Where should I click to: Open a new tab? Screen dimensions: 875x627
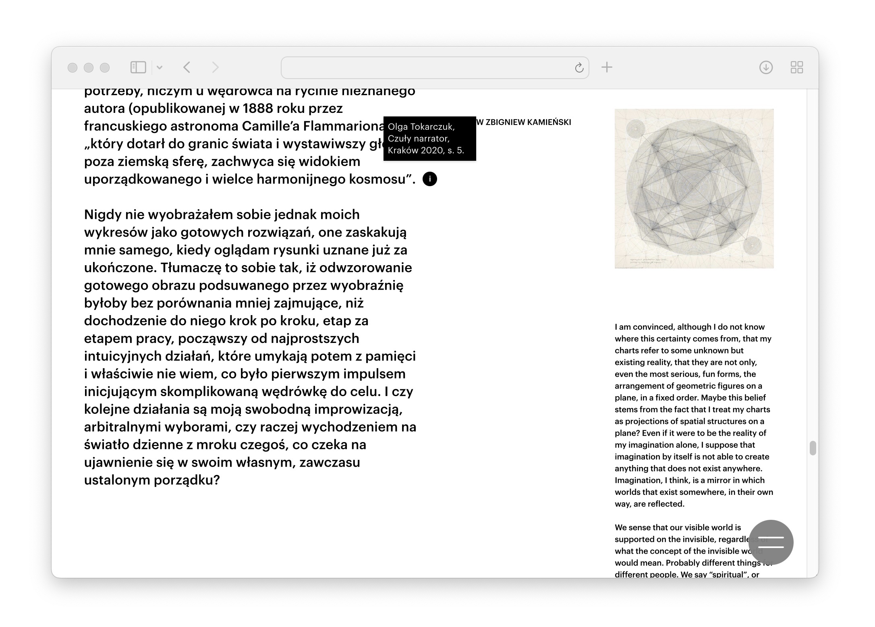607,67
